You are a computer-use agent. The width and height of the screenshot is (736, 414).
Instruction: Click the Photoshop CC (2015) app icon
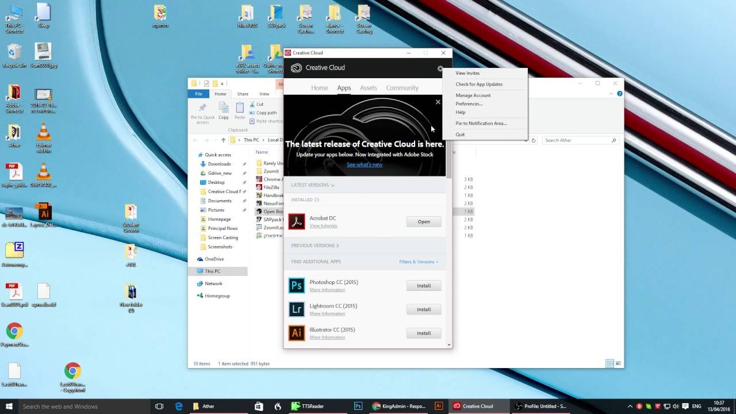pos(297,285)
